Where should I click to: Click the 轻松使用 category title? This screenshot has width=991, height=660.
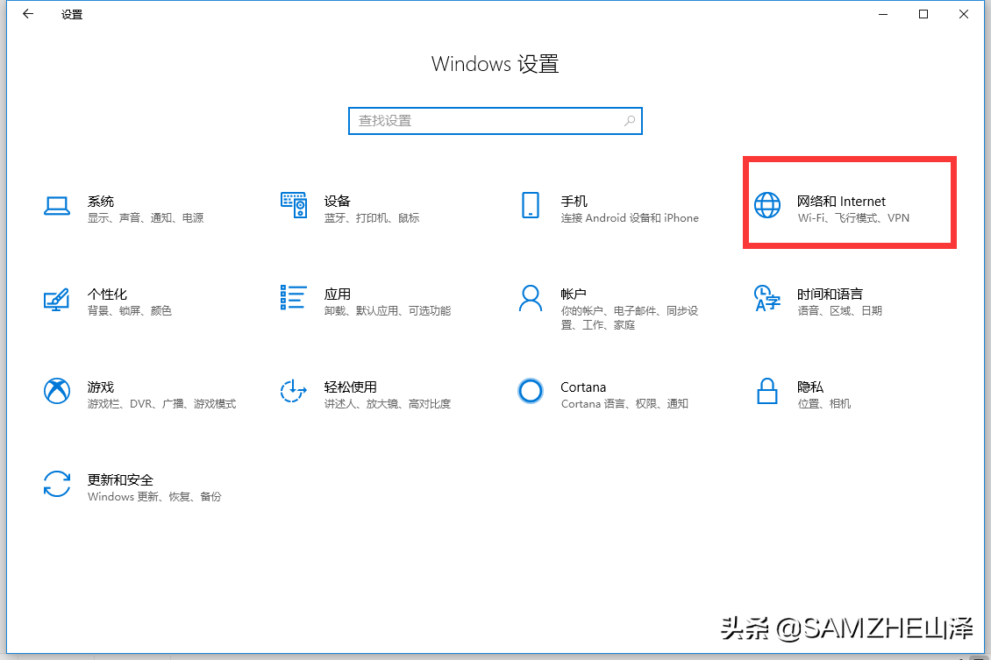tap(350, 387)
